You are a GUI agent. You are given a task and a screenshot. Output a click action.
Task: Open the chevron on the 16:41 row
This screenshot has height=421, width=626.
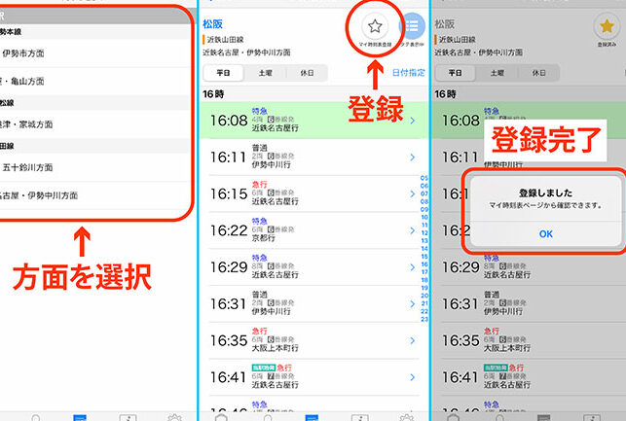click(413, 377)
